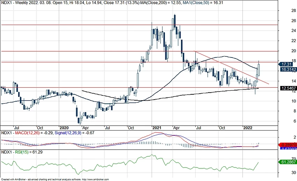Select the descending red trendline
The image size is (297, 181).
pyautogui.click(x=231, y=68)
